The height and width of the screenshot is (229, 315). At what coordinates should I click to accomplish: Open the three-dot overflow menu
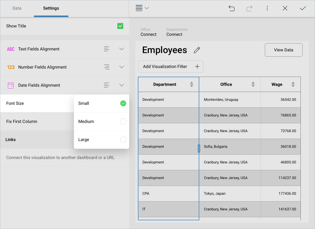point(267,8)
